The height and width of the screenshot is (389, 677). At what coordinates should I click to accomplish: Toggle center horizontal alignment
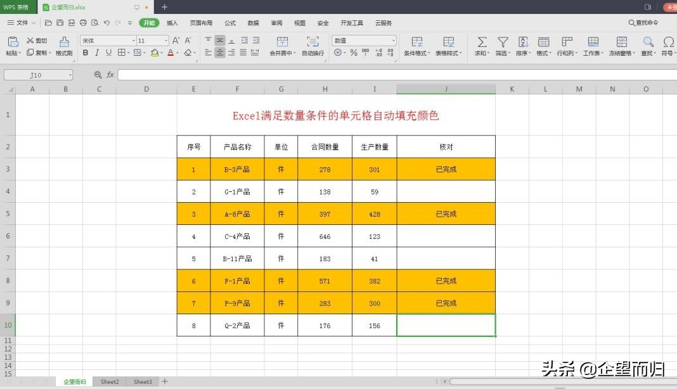click(x=220, y=53)
